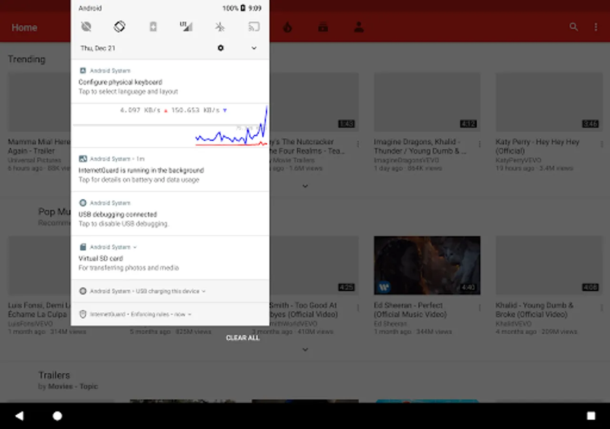Expand the quick settings panel chevron
Screen dimensions: 610x429
(254, 48)
